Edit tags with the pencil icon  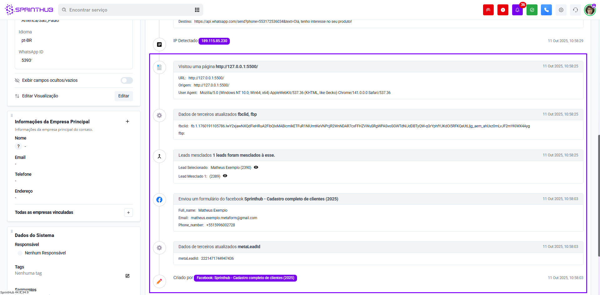coord(128,276)
